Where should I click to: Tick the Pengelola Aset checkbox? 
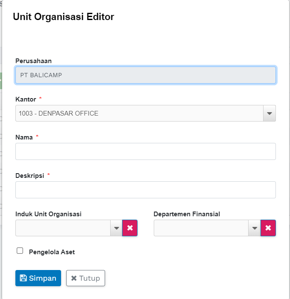[x=20, y=251]
